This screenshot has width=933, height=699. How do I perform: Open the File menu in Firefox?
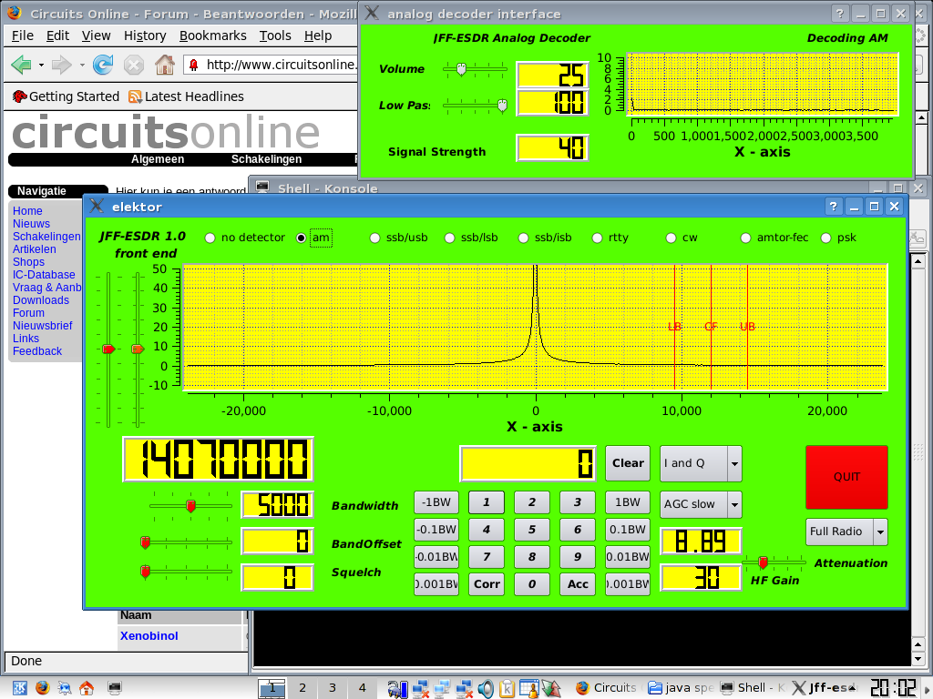click(x=23, y=35)
